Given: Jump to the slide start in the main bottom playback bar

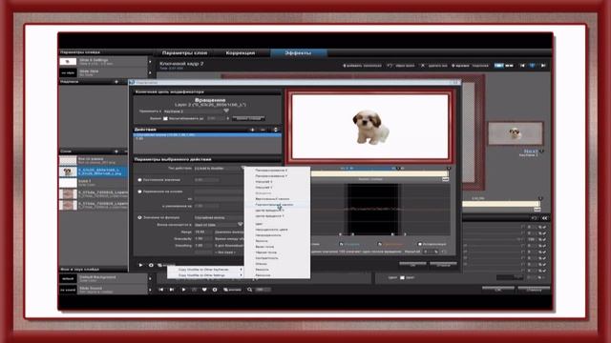Looking at the screenshot, I should 161,290.
